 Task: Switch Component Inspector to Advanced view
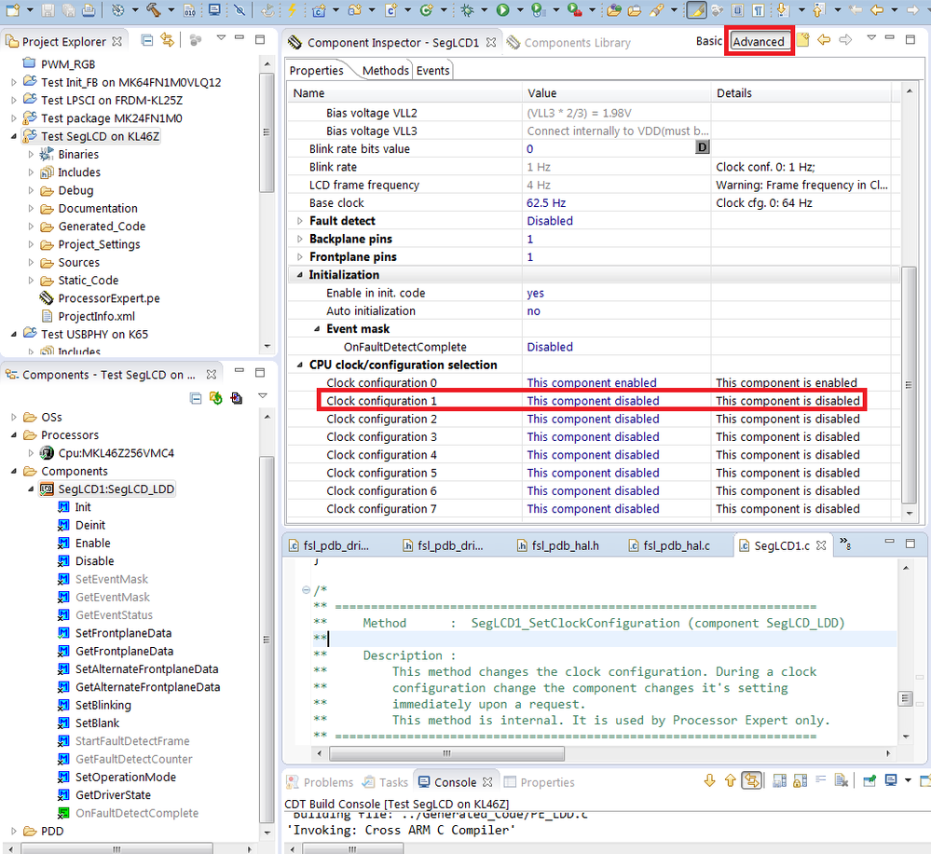pyautogui.click(x=759, y=42)
